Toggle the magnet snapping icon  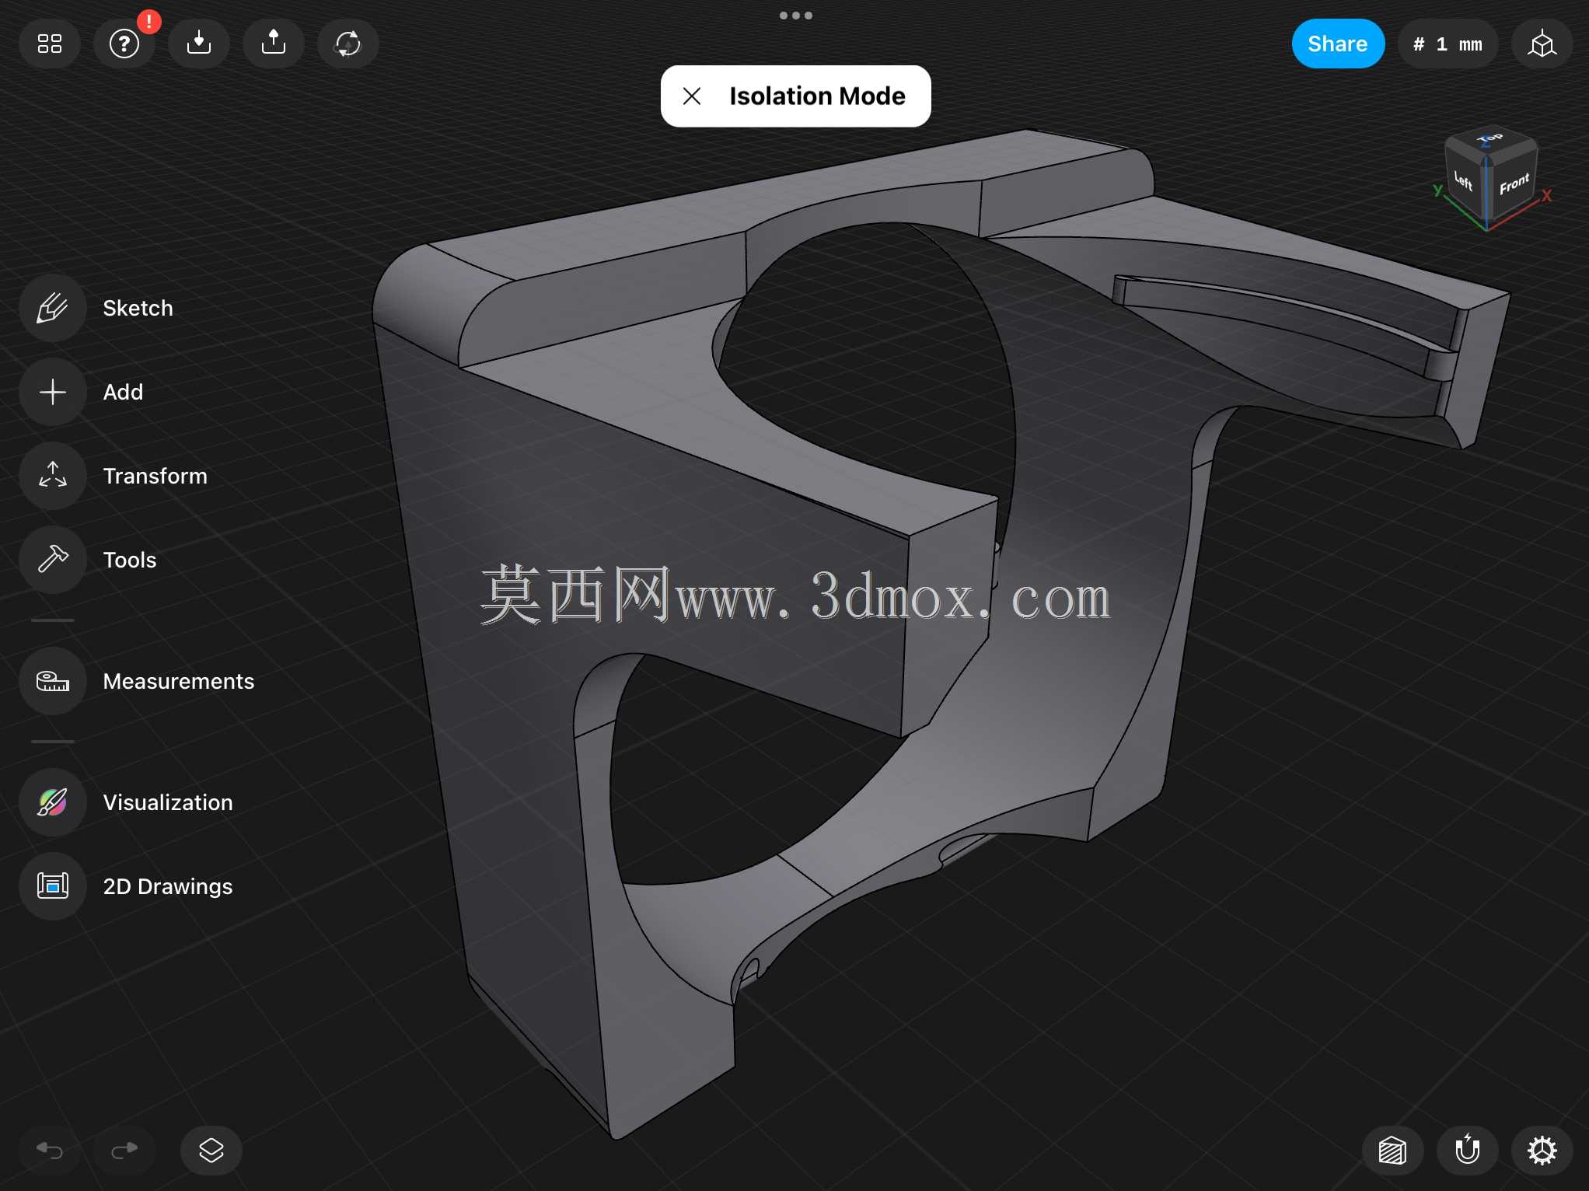[x=1468, y=1150]
